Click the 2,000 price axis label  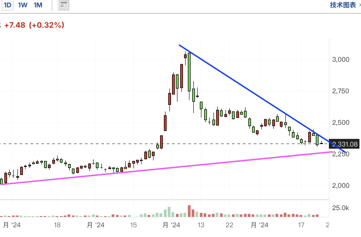341,186
